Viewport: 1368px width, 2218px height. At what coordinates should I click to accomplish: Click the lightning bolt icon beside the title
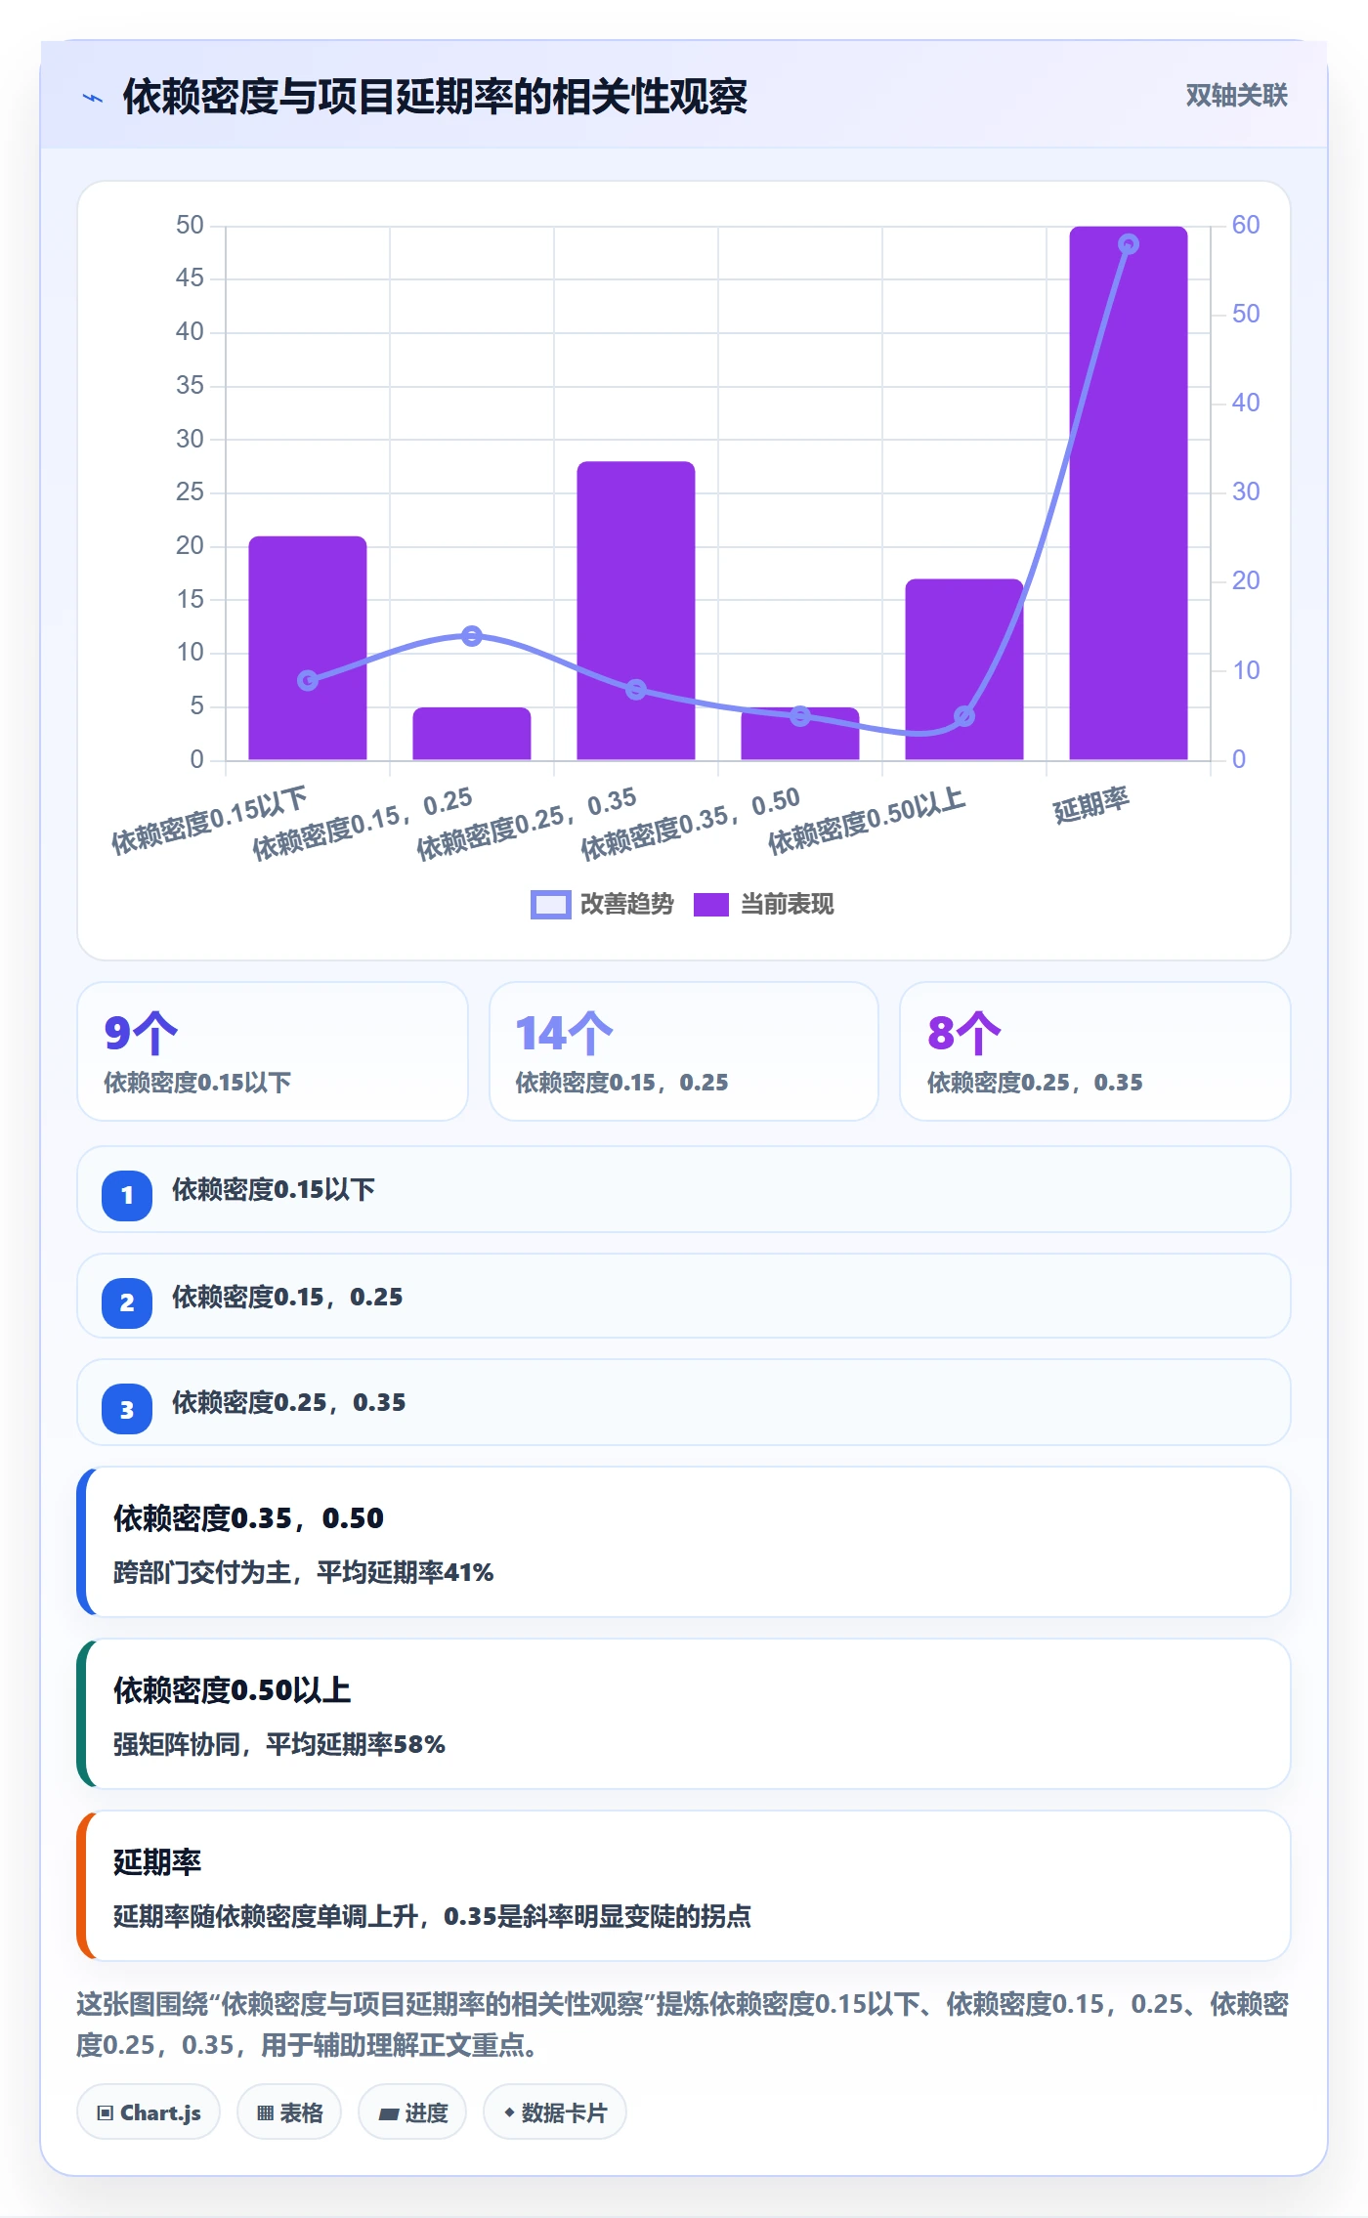[x=93, y=98]
